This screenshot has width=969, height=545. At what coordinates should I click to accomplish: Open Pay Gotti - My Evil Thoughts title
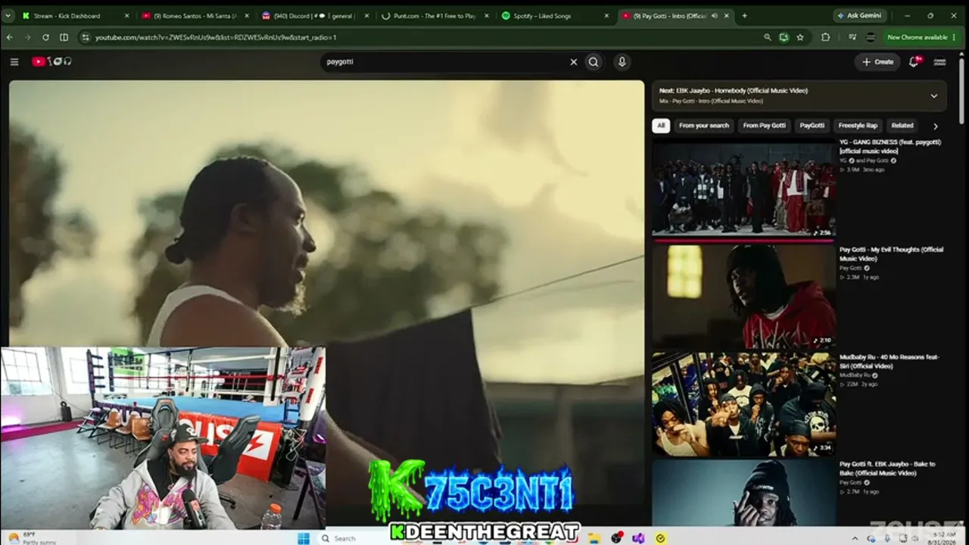pyautogui.click(x=891, y=254)
